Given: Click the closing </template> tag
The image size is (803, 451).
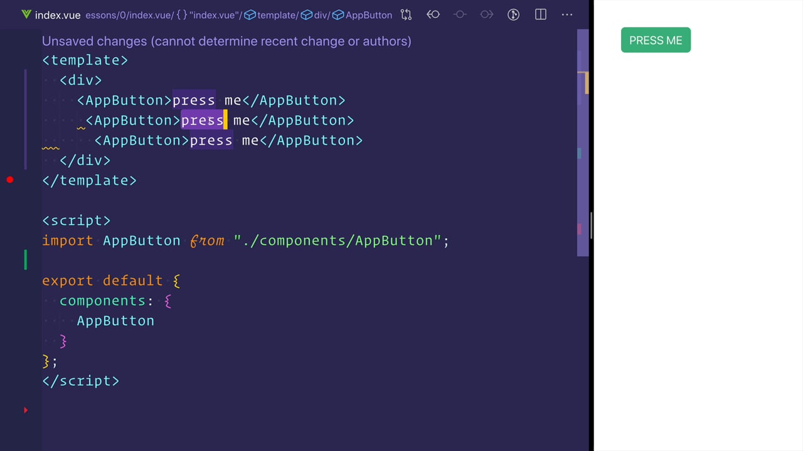Looking at the screenshot, I should click(89, 180).
